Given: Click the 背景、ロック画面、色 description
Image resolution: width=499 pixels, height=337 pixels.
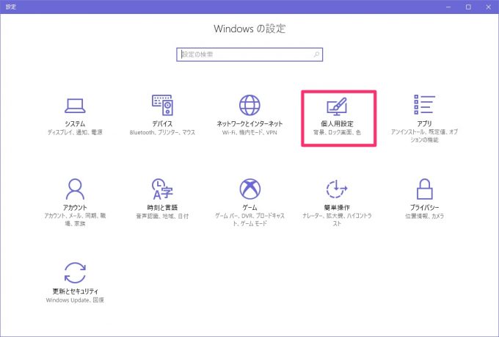Looking at the screenshot, I should (x=337, y=132).
